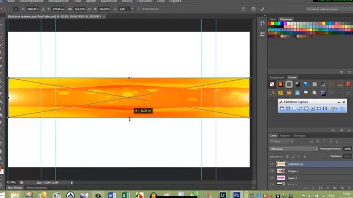Open the collapsed panel icon below History
The width and height of the screenshot is (353, 198).
pyautogui.click(x=263, y=34)
